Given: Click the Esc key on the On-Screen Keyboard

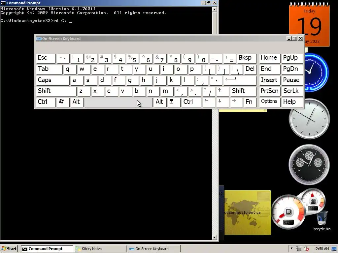Looking at the screenshot, I should [46, 58].
